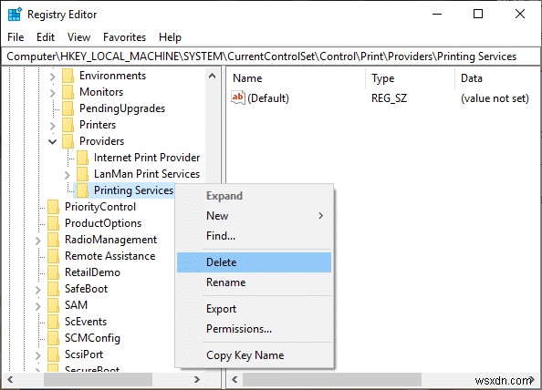The height and width of the screenshot is (390, 542).
Task: Click the tree pane horizontal scrollbar thumb
Action: [x=98, y=380]
